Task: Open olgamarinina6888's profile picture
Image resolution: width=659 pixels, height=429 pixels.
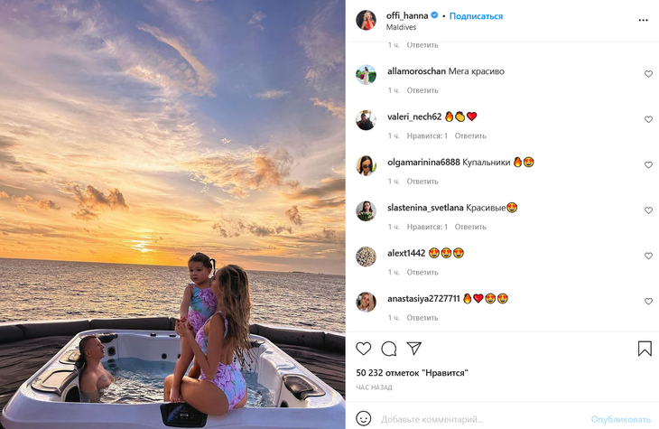Action: 366,165
